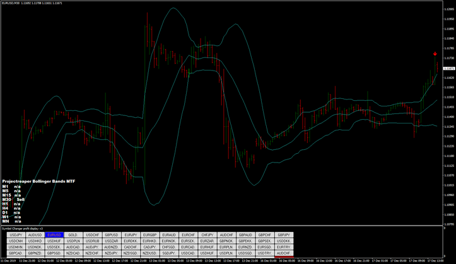Open the GOLD. symbol chart

(x=74, y=234)
